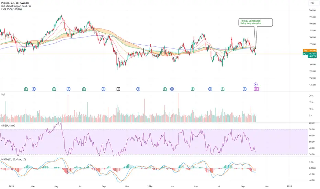Open the June 2023 dividend marker
Viewport: 320px width, 189px height.
[69, 89]
